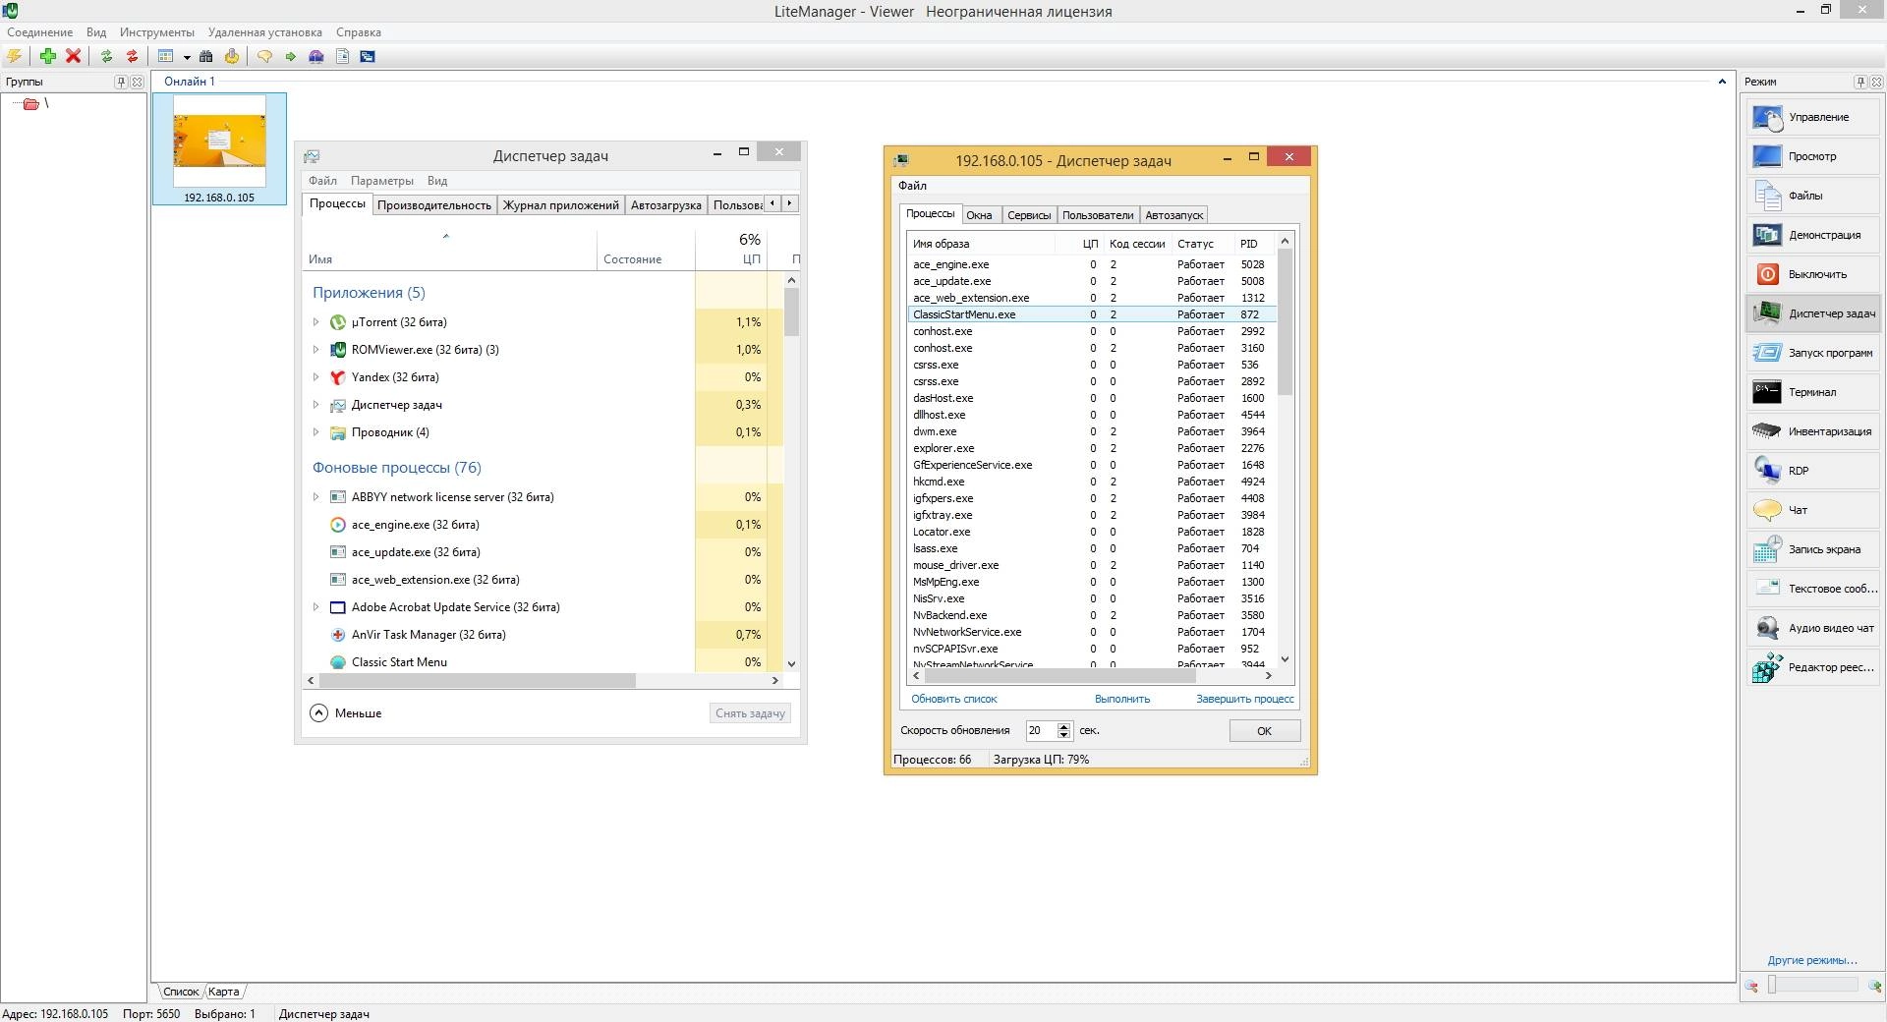
Task: Select the Запуск программ mode
Action: pyautogui.click(x=1813, y=353)
